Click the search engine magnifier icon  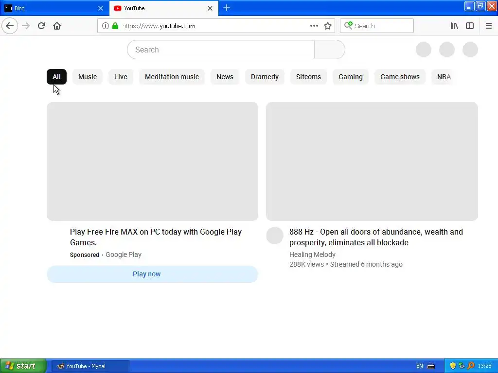348,26
